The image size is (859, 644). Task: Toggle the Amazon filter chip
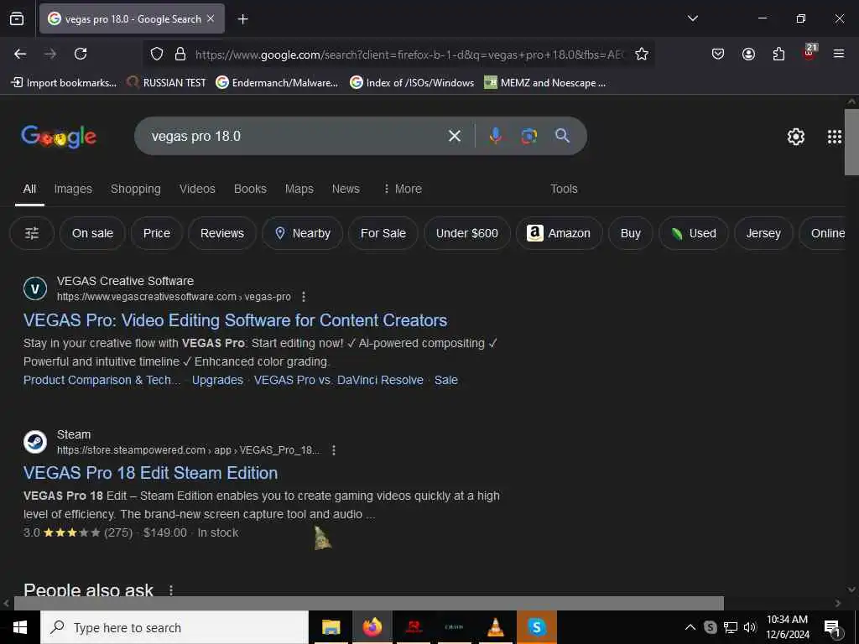(x=559, y=233)
